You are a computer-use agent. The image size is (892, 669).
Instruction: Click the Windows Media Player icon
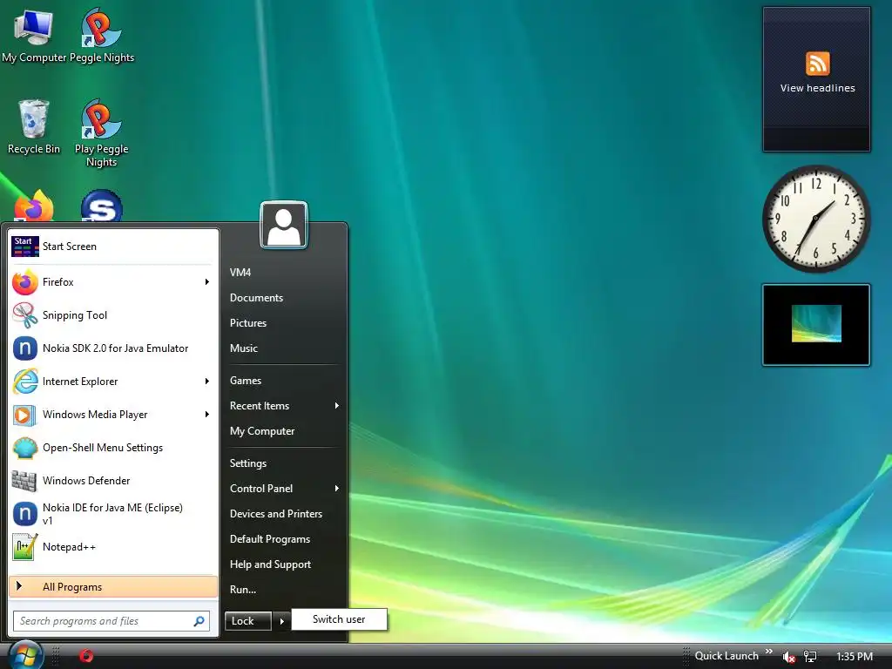click(x=25, y=415)
